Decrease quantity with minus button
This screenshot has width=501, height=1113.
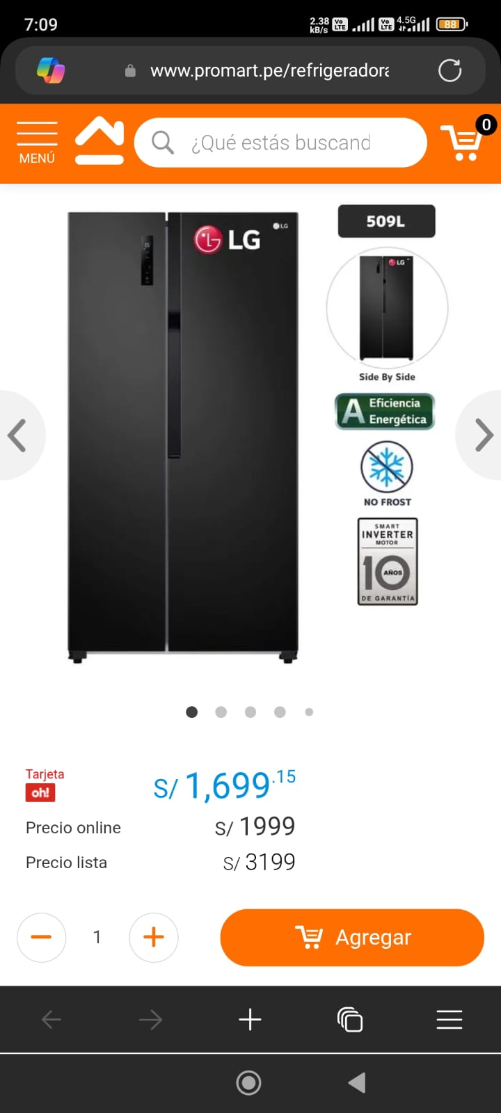42,937
